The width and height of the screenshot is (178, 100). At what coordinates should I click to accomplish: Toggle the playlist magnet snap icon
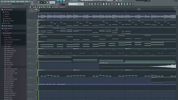[30, 7]
